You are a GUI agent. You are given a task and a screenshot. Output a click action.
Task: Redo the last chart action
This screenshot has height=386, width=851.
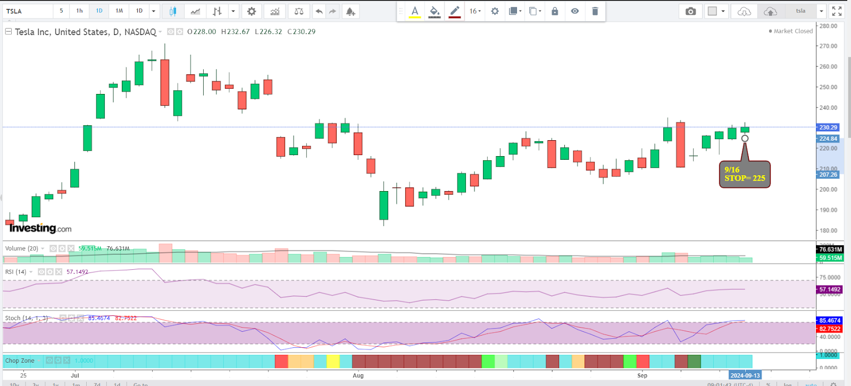[332, 11]
